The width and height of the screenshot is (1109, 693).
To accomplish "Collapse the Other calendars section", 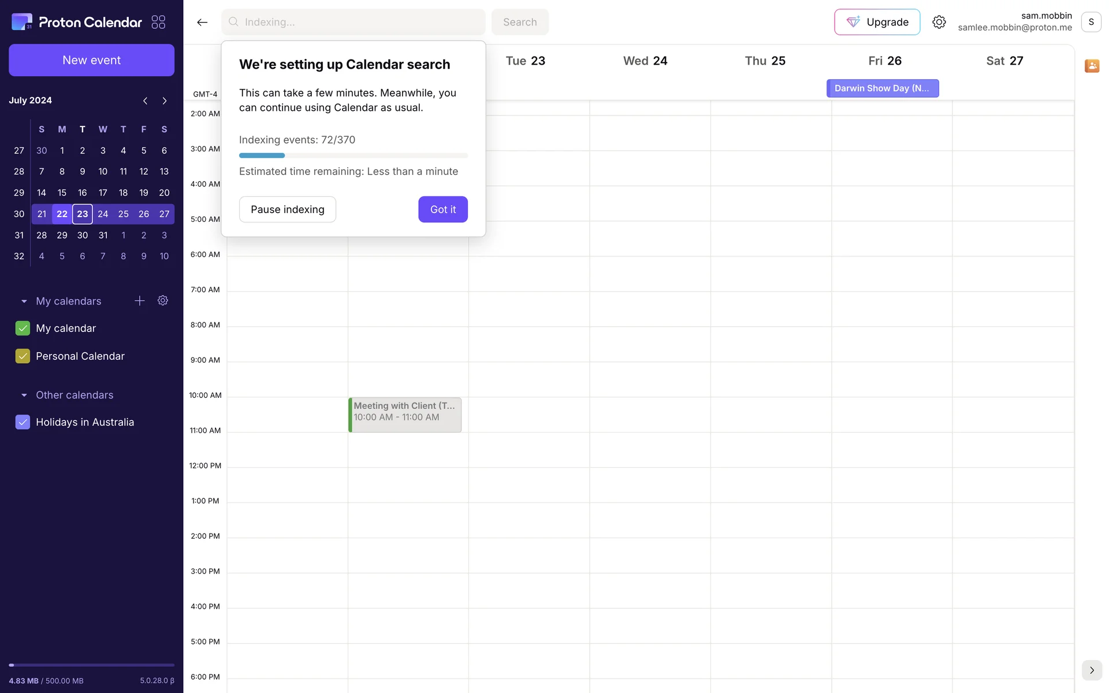I will tap(24, 395).
